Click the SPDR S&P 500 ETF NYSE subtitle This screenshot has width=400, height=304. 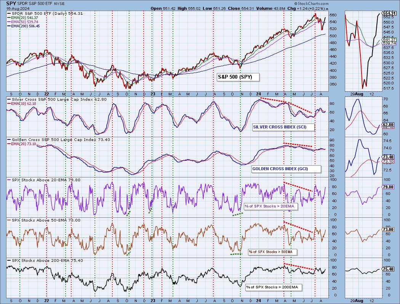41,3
